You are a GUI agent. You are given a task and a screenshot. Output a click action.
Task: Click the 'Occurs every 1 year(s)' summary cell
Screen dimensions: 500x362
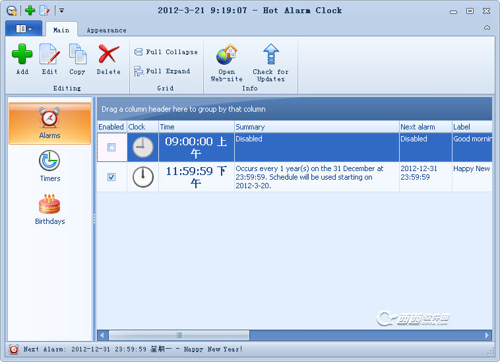click(317, 177)
